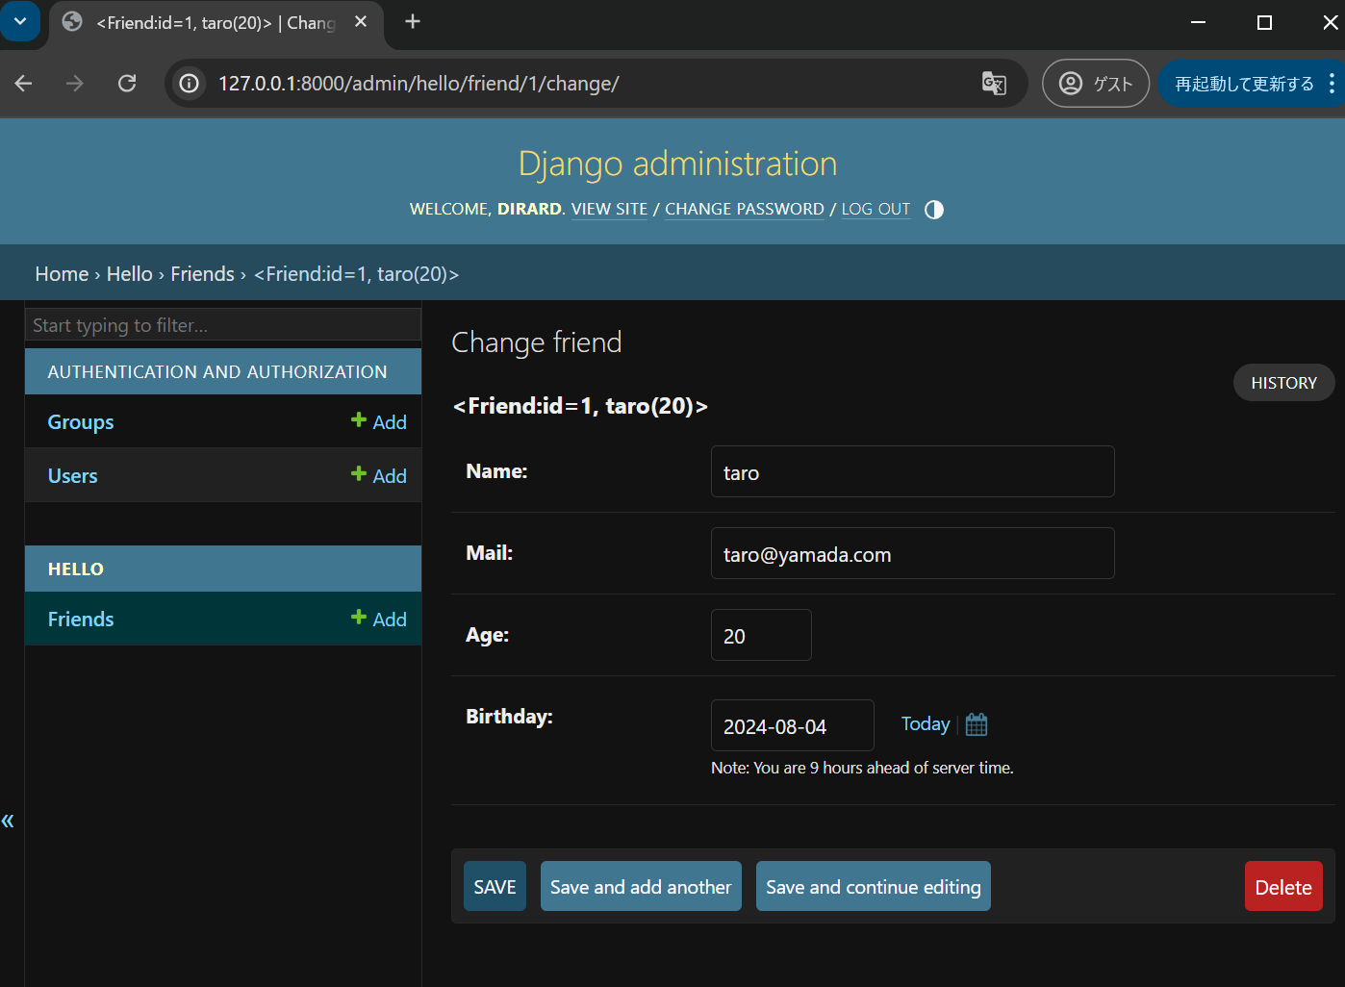The width and height of the screenshot is (1345, 987).
Task: Open Users in the sidebar
Action: point(73,475)
